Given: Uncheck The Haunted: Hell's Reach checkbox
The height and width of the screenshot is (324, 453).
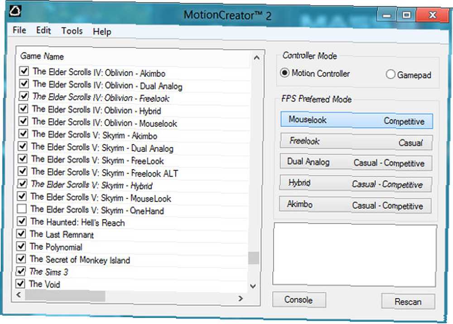Looking at the screenshot, I should click(x=22, y=221).
